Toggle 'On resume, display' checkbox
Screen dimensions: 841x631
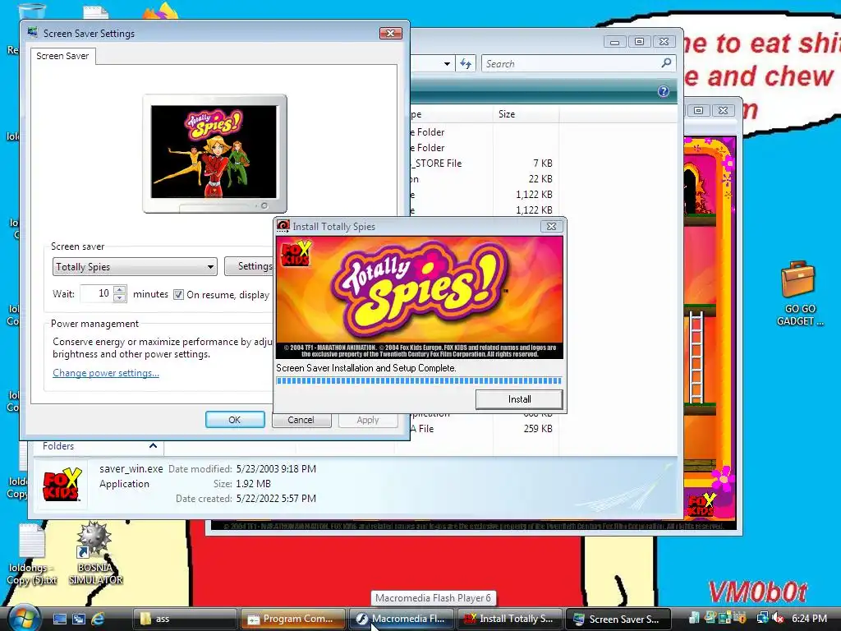tap(178, 295)
